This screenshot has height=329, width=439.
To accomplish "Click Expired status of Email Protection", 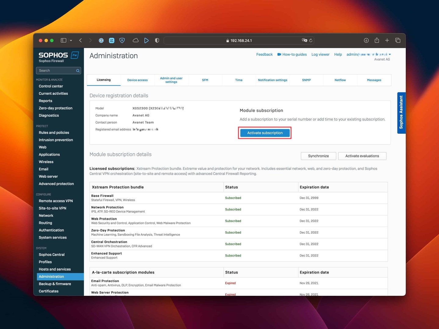I will (x=230, y=283).
